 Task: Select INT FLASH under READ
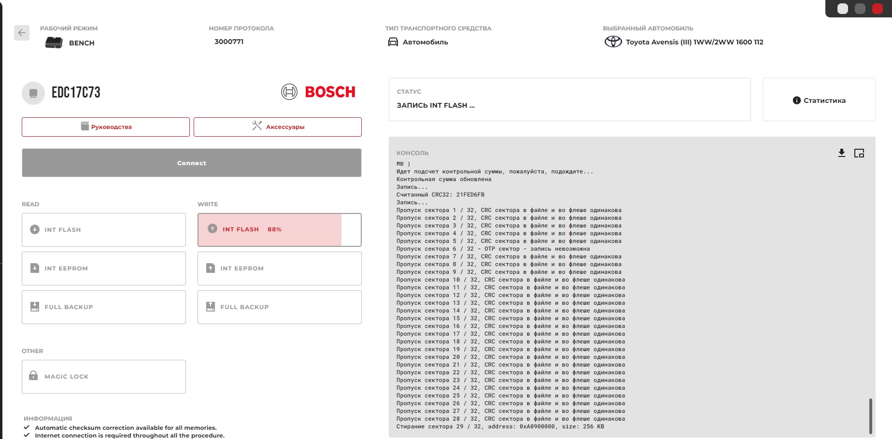click(x=104, y=230)
